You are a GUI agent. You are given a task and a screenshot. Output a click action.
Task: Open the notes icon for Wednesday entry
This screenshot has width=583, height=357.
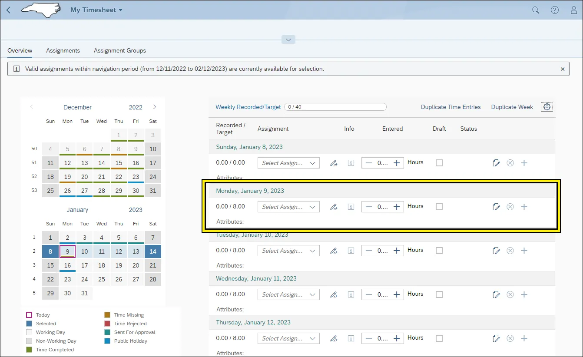click(x=496, y=294)
